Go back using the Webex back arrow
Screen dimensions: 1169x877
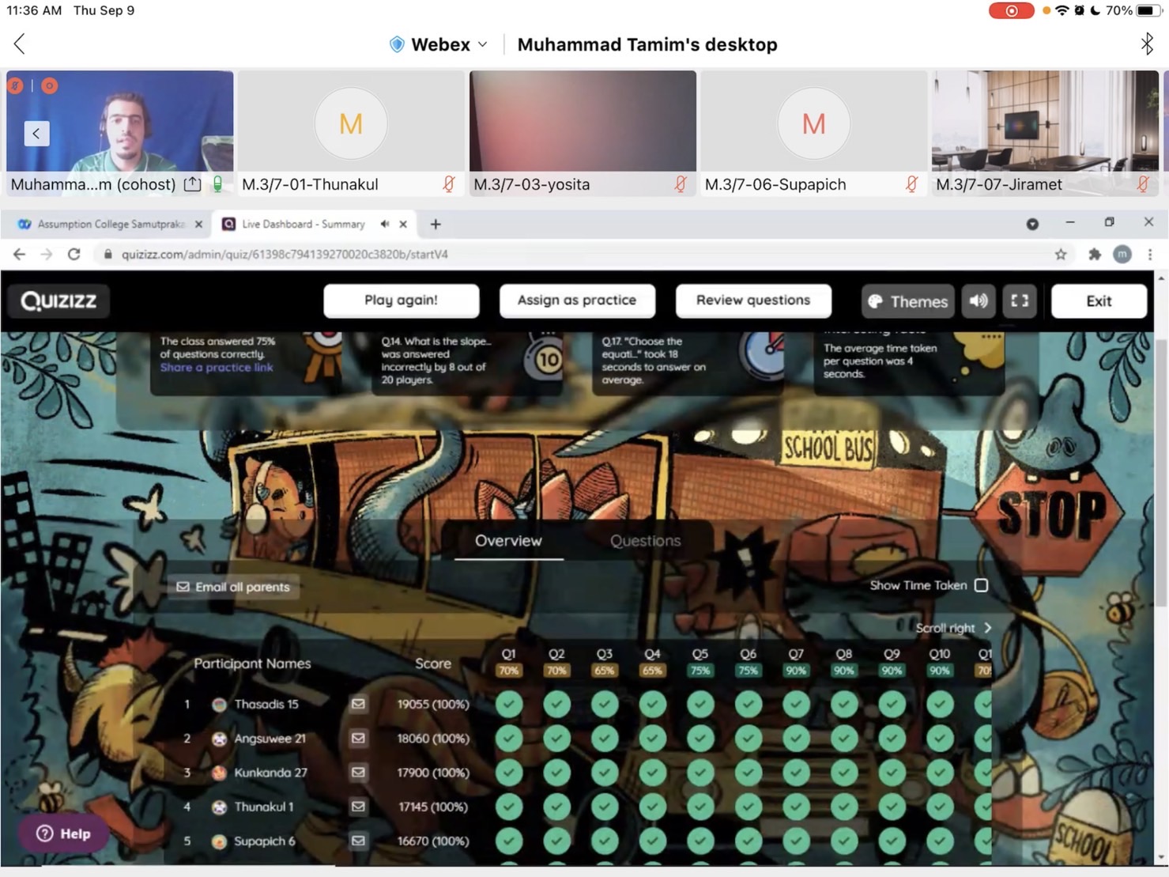(20, 44)
